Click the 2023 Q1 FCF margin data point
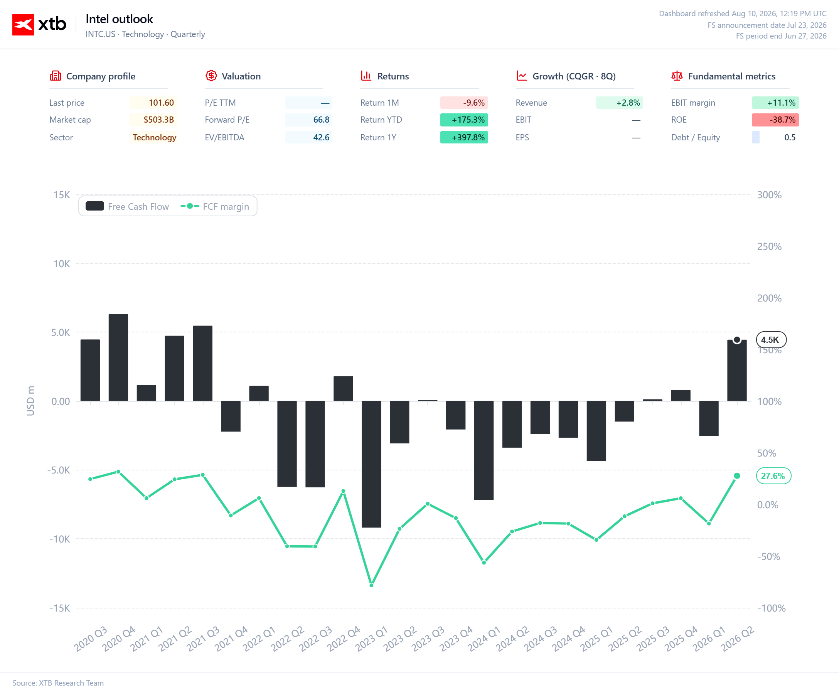 click(x=371, y=585)
